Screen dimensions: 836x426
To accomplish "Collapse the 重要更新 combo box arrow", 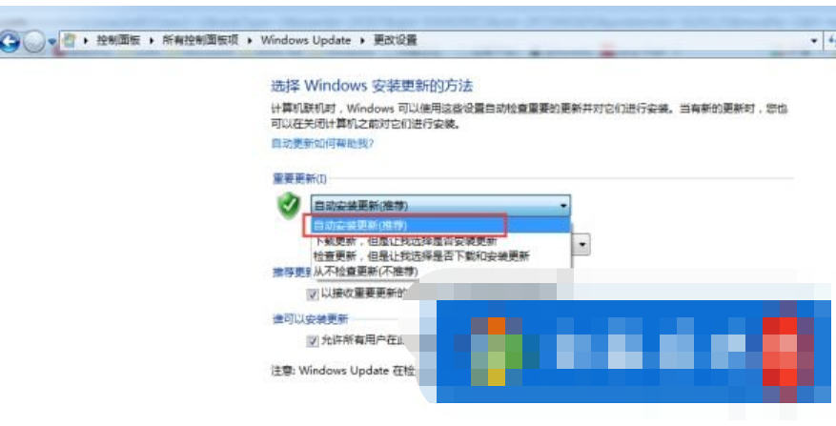I will click(563, 205).
